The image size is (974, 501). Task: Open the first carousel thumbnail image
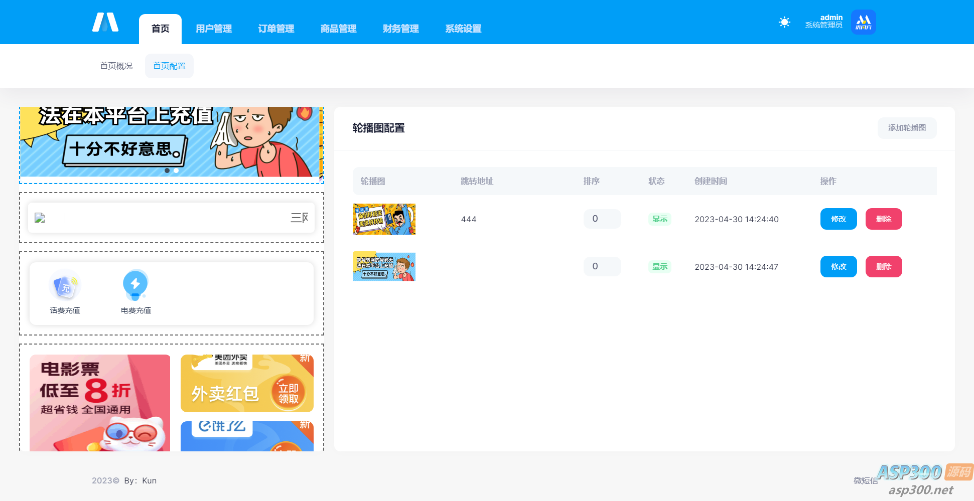pos(384,219)
